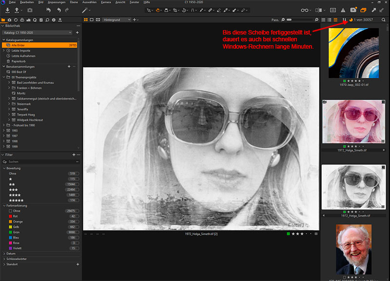Open the Capture camera tool tab

click(9, 20)
